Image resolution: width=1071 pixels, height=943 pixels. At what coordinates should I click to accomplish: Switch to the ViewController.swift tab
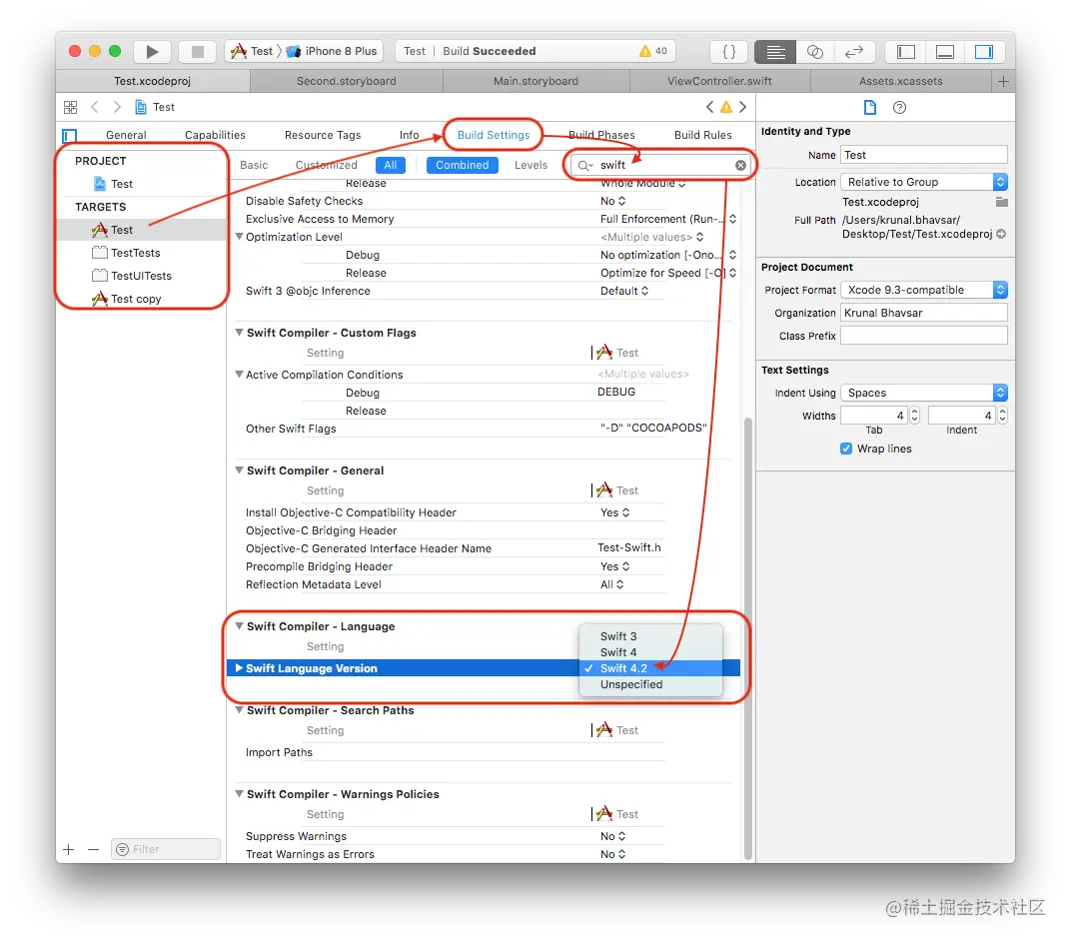point(719,81)
